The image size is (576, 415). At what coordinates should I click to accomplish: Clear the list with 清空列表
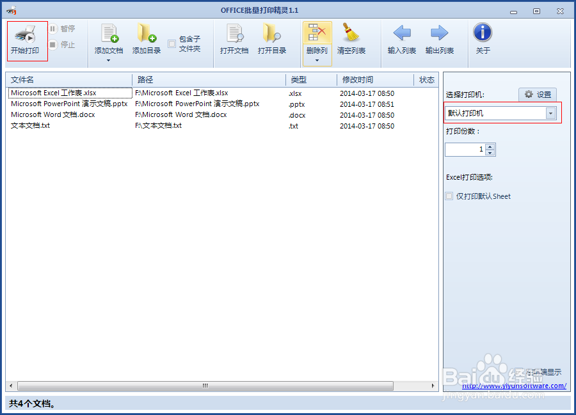(x=351, y=40)
